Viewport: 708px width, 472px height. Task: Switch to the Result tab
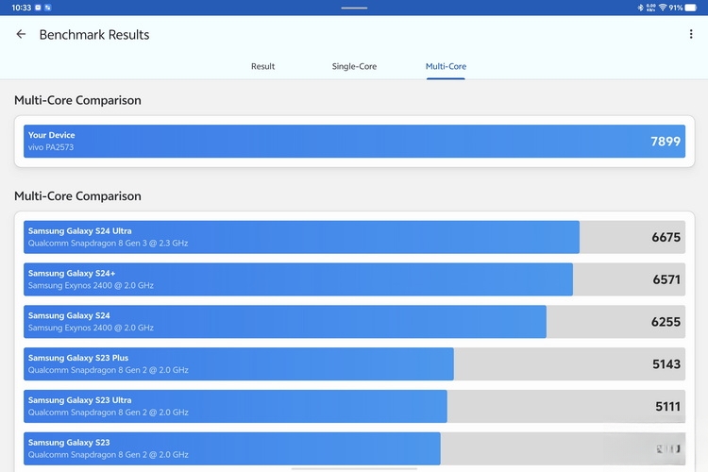(262, 66)
